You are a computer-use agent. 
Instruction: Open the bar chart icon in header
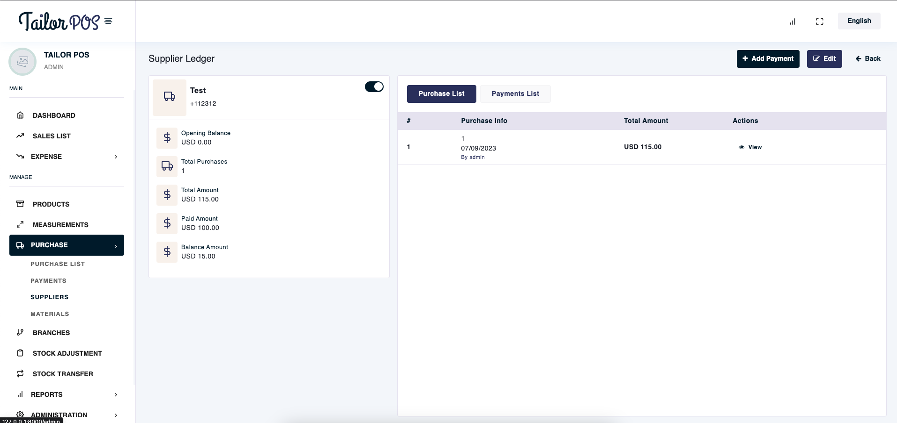pyautogui.click(x=792, y=22)
